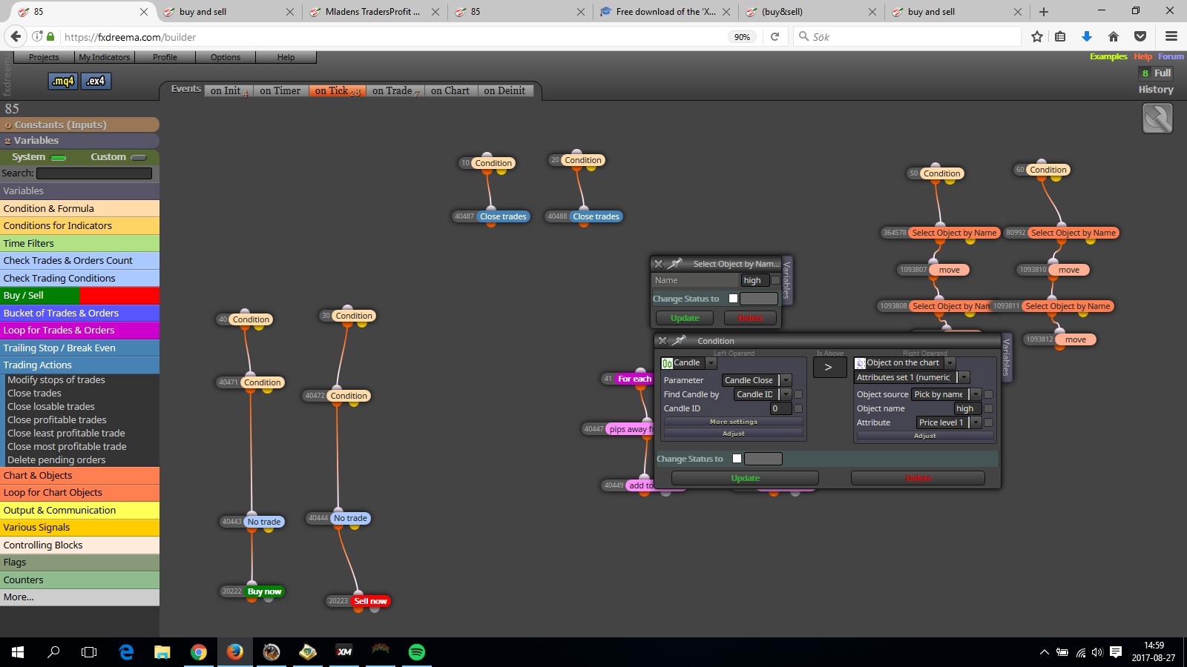
Task: Pin the Select Object by Name panel
Action: 675,264
